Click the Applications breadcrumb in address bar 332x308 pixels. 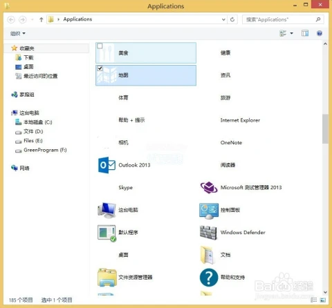(x=77, y=19)
